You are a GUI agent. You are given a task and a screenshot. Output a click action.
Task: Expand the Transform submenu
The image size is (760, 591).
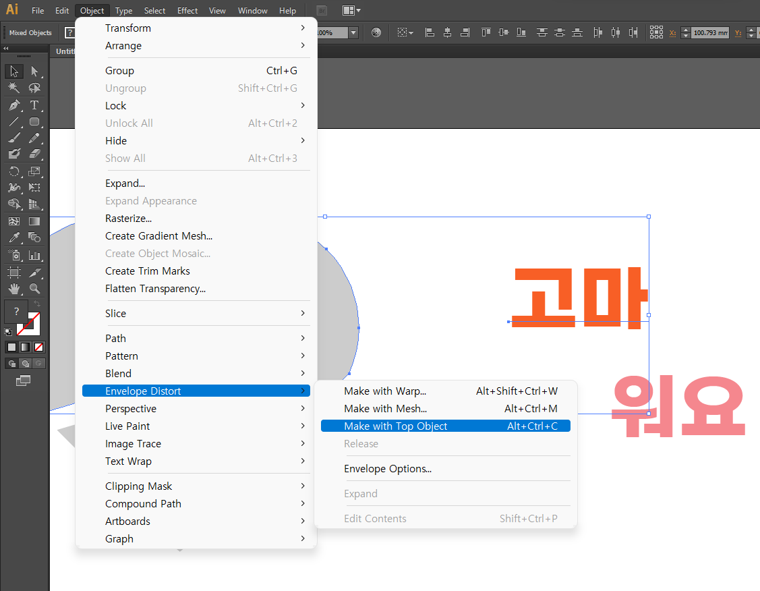196,28
